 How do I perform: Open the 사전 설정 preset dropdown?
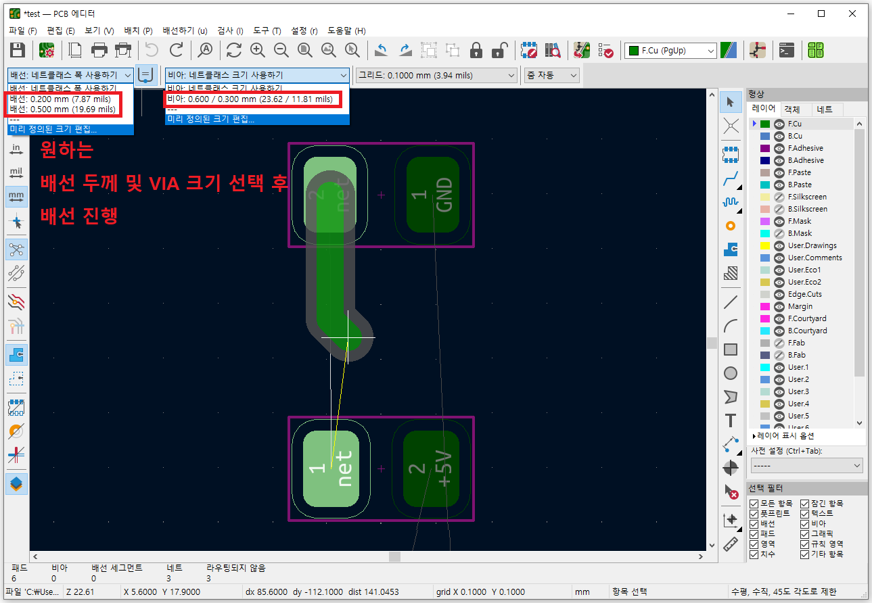point(807,466)
